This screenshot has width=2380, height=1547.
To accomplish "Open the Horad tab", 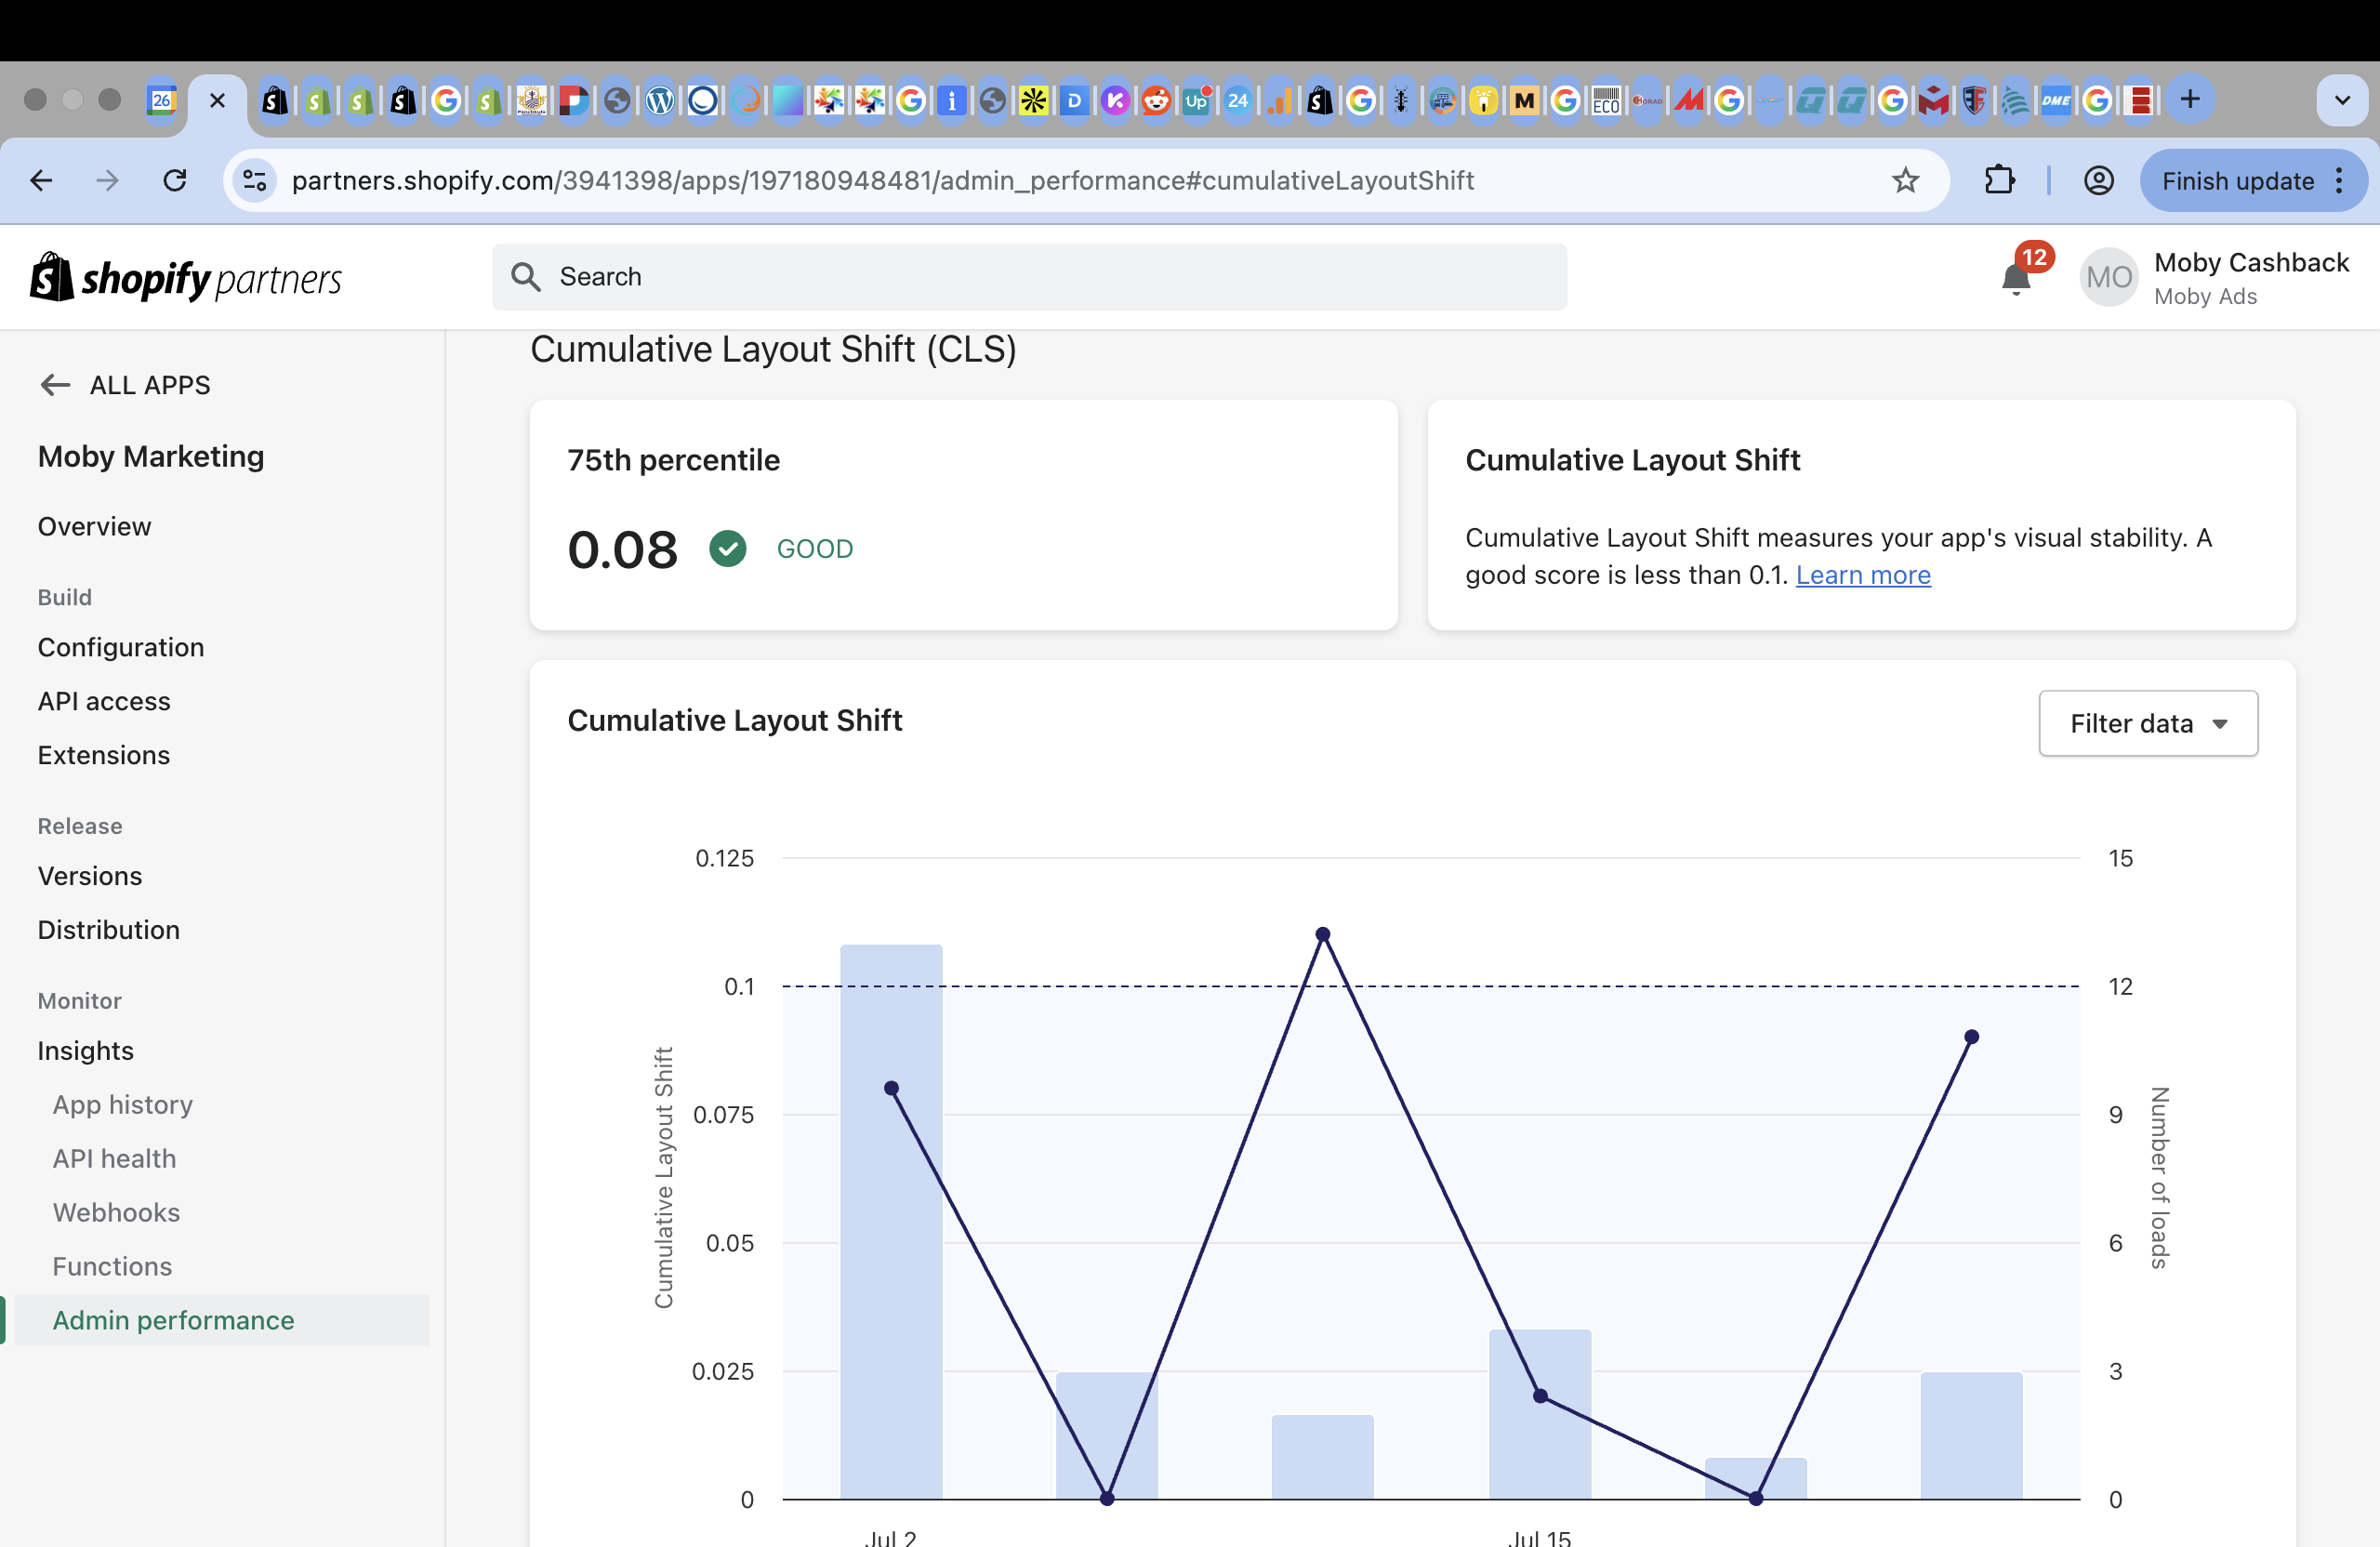I will click(1647, 100).
